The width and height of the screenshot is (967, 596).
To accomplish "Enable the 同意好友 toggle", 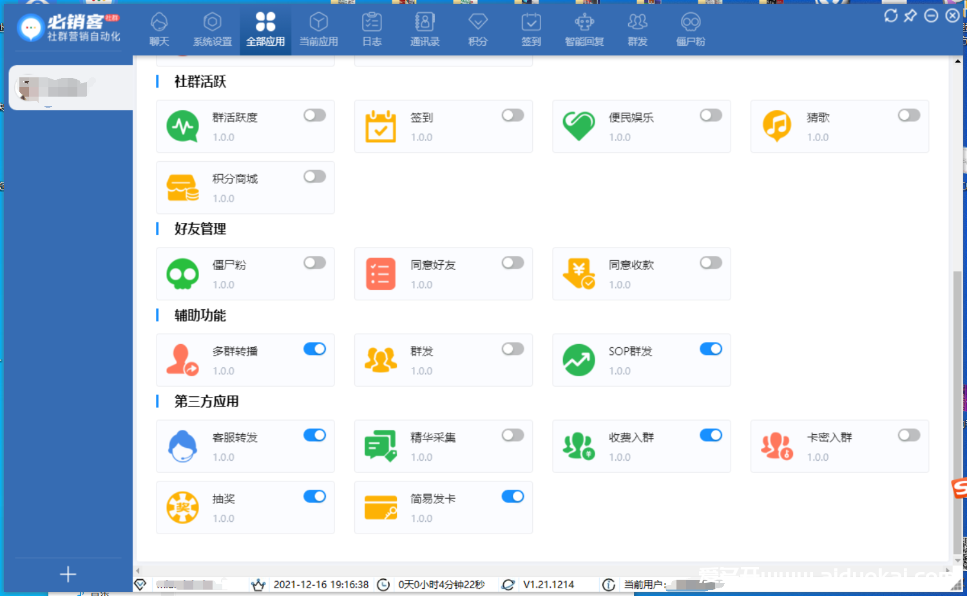I will coord(513,263).
